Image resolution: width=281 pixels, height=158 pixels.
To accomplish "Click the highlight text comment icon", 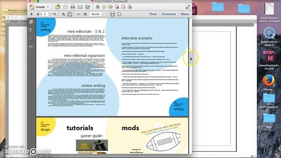I will 110,7.
